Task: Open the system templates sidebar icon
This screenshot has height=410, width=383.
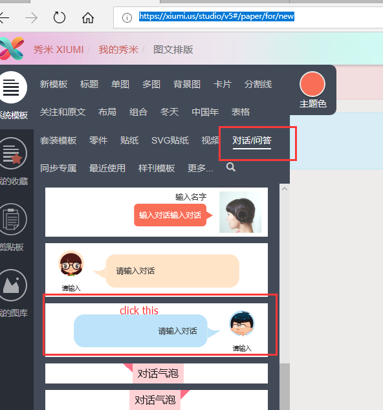Action: [x=11, y=87]
